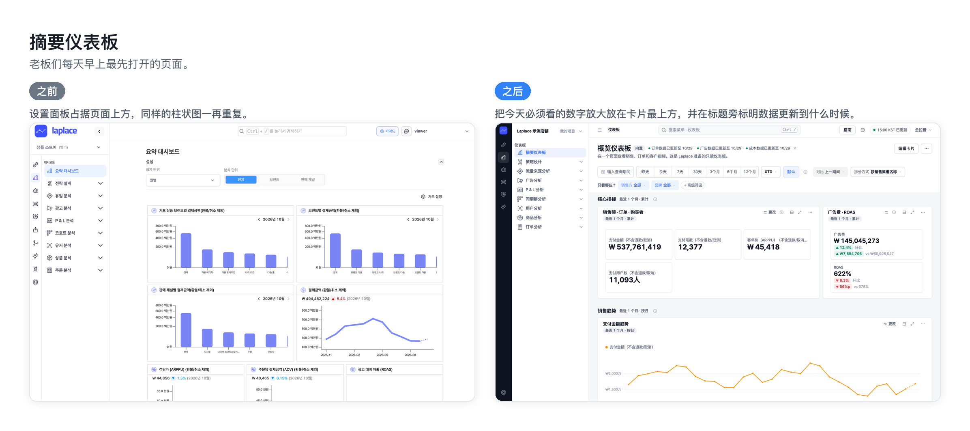Toggle the 默认 period preset button
Screen dimensions: 970x431
pos(791,172)
